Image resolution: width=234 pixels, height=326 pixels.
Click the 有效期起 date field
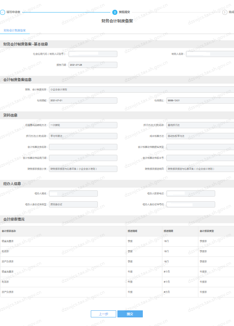(83, 100)
